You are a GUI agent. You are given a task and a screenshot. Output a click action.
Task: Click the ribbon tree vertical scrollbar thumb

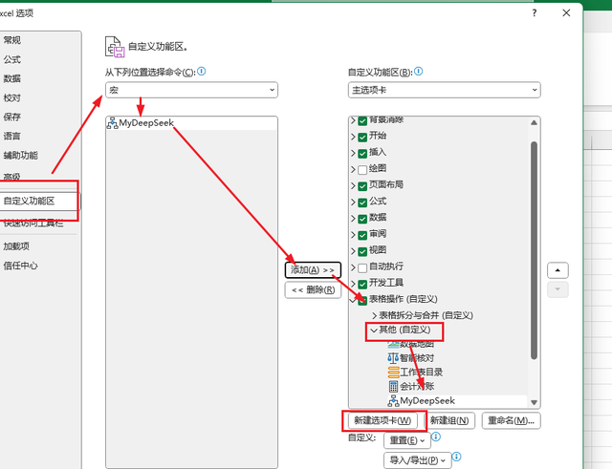tap(534, 250)
